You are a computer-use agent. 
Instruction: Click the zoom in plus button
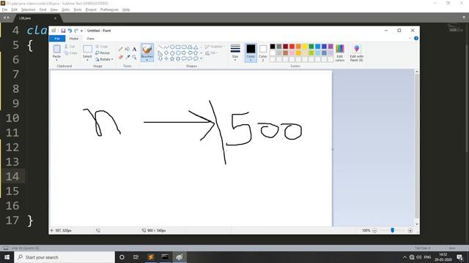410,231
